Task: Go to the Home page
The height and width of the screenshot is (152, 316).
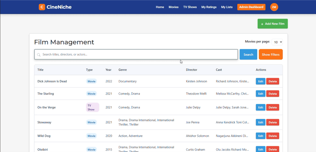Action: click(160, 7)
